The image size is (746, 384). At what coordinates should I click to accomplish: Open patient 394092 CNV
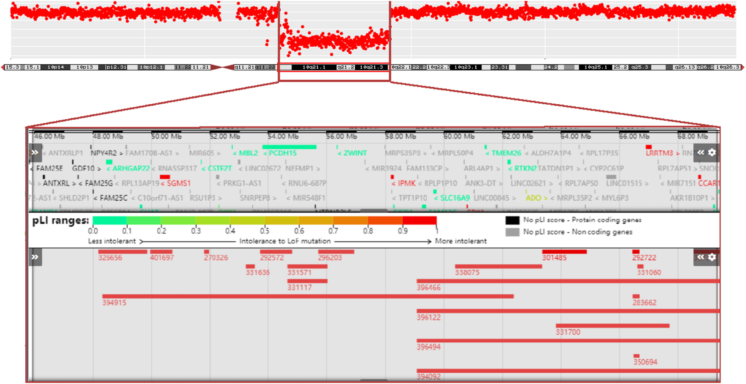(568, 371)
